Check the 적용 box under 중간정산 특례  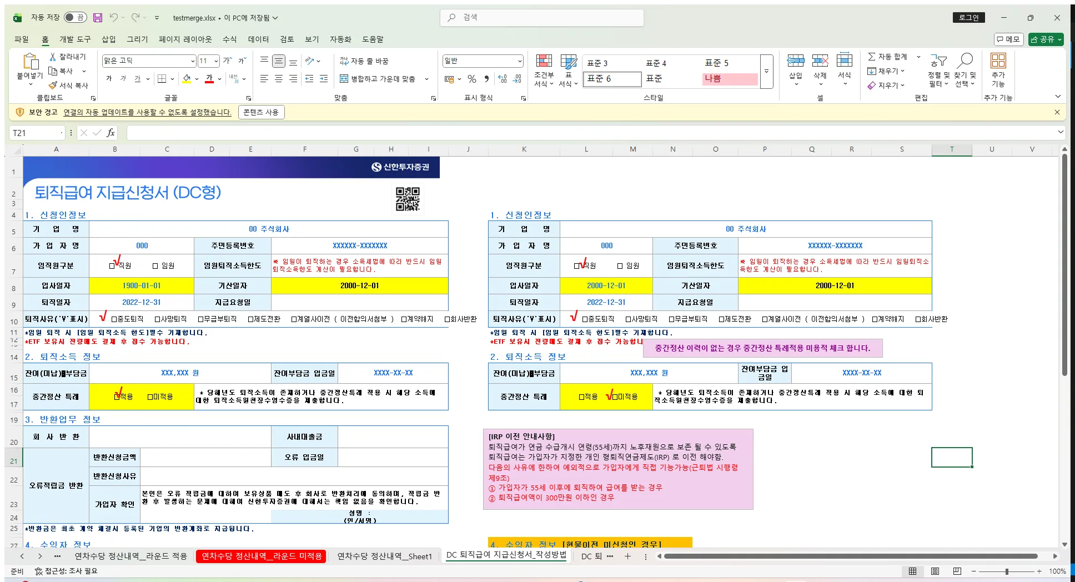click(x=117, y=397)
